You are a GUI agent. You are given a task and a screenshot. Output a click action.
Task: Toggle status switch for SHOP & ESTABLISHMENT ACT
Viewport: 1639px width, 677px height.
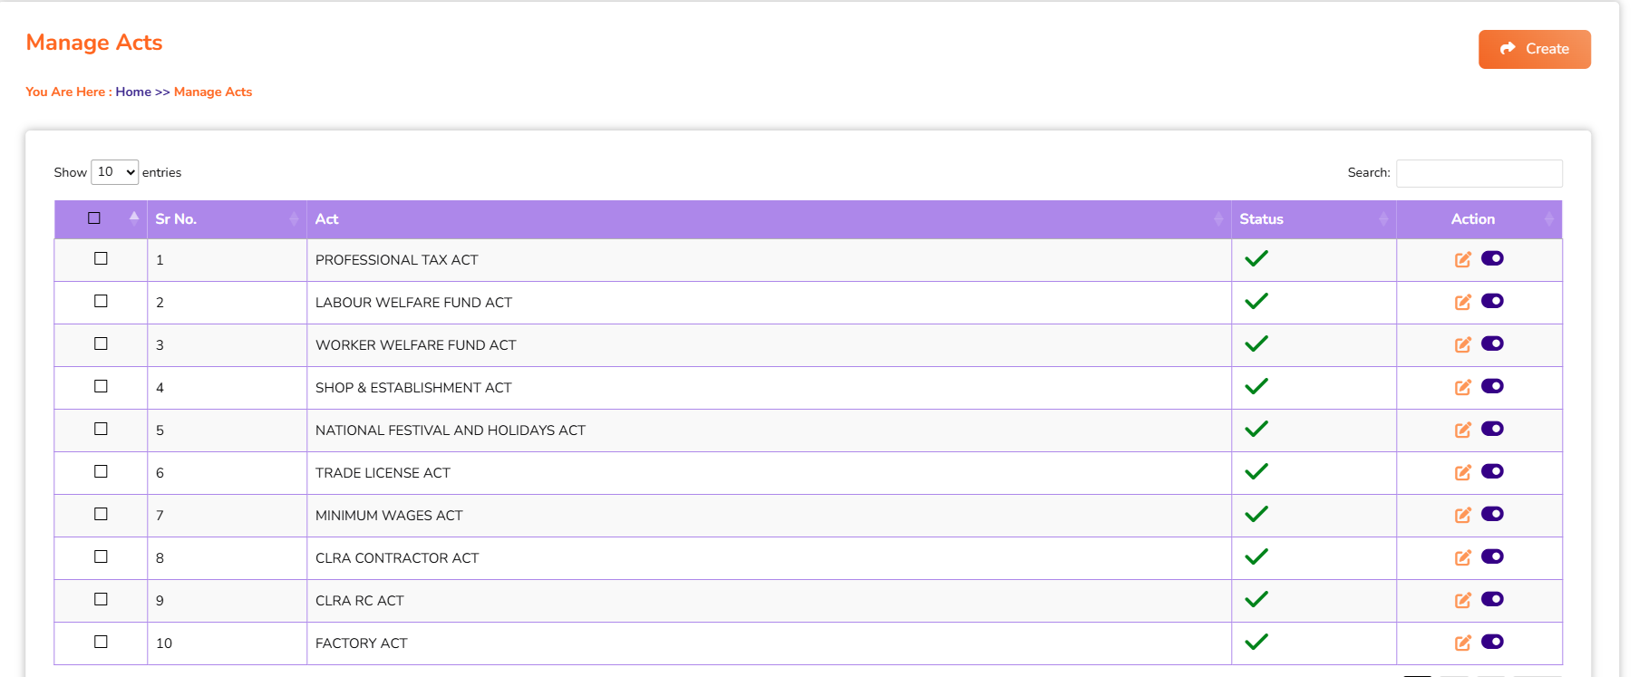click(1492, 386)
